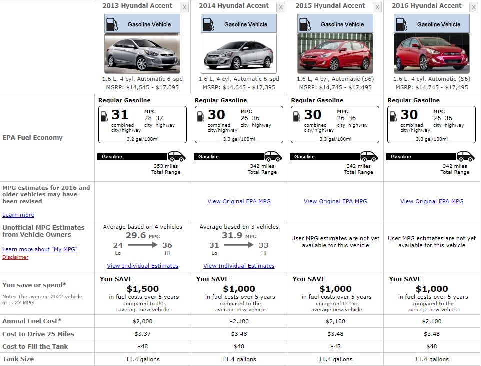The width and height of the screenshot is (481, 366).
Task: Click Average based on 3 vehicles text
Action: click(239, 227)
